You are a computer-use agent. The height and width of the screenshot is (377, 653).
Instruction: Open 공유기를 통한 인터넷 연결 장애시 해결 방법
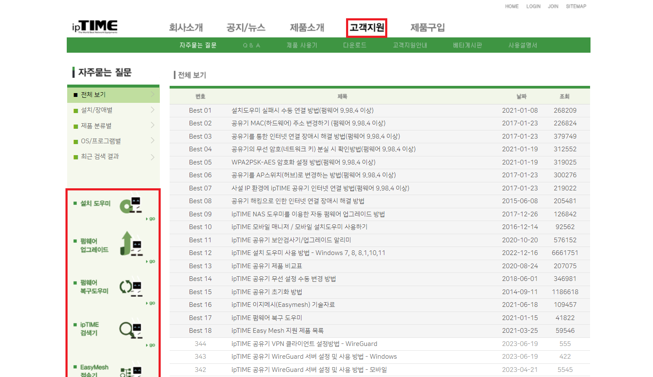click(x=315, y=136)
